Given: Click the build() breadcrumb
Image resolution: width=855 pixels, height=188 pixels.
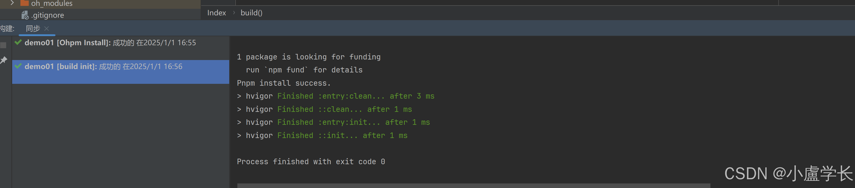Looking at the screenshot, I should 251,13.
